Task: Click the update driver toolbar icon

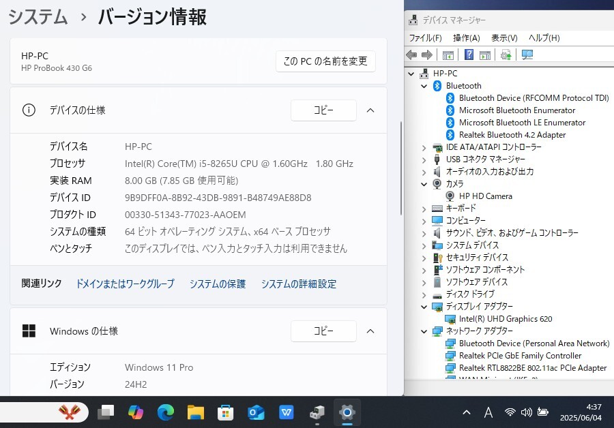Action: click(x=506, y=55)
